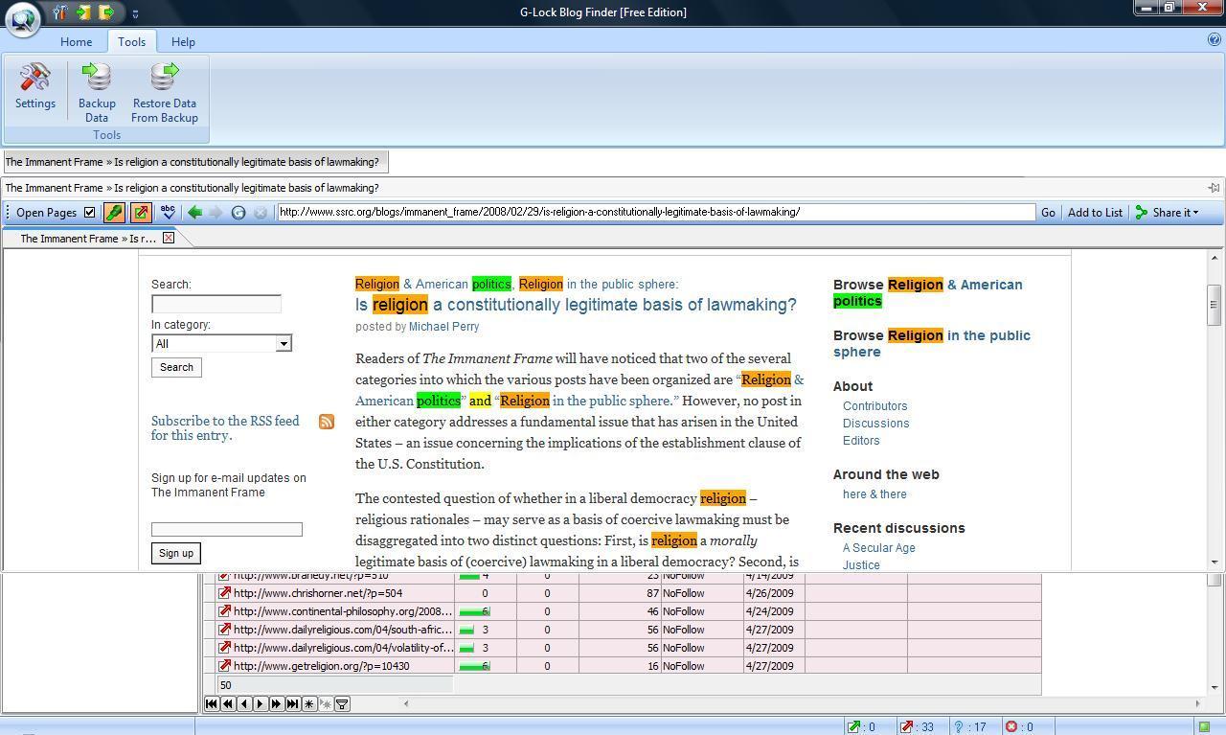Jump to first record in grid navigator
This screenshot has height=735, width=1226.
pyautogui.click(x=212, y=704)
